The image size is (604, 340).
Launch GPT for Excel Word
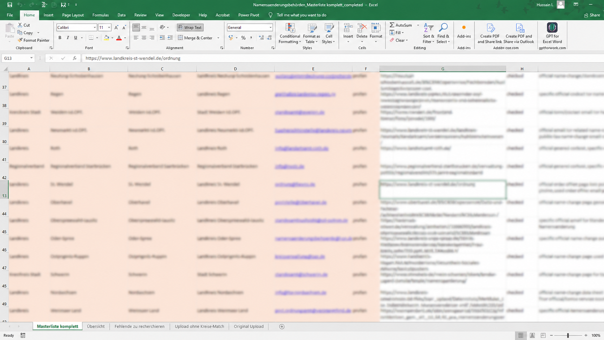click(x=552, y=33)
